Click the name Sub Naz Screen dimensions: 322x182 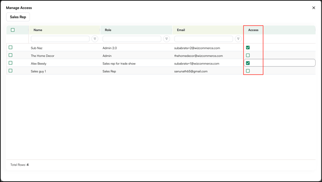coord(37,48)
